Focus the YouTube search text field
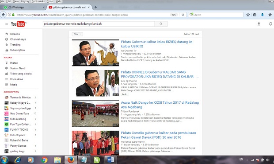 (99, 24)
